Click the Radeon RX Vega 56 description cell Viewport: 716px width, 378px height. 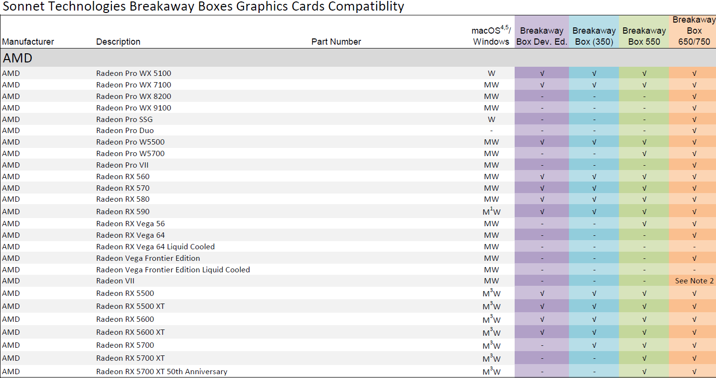click(130, 224)
